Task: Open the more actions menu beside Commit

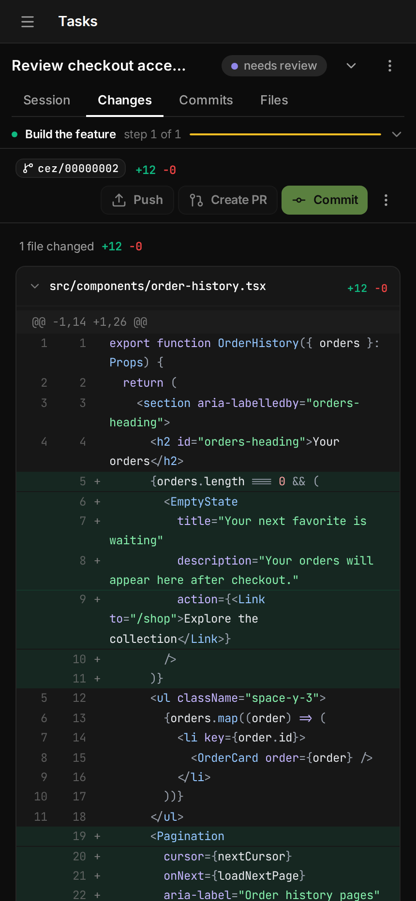Action: click(x=386, y=200)
